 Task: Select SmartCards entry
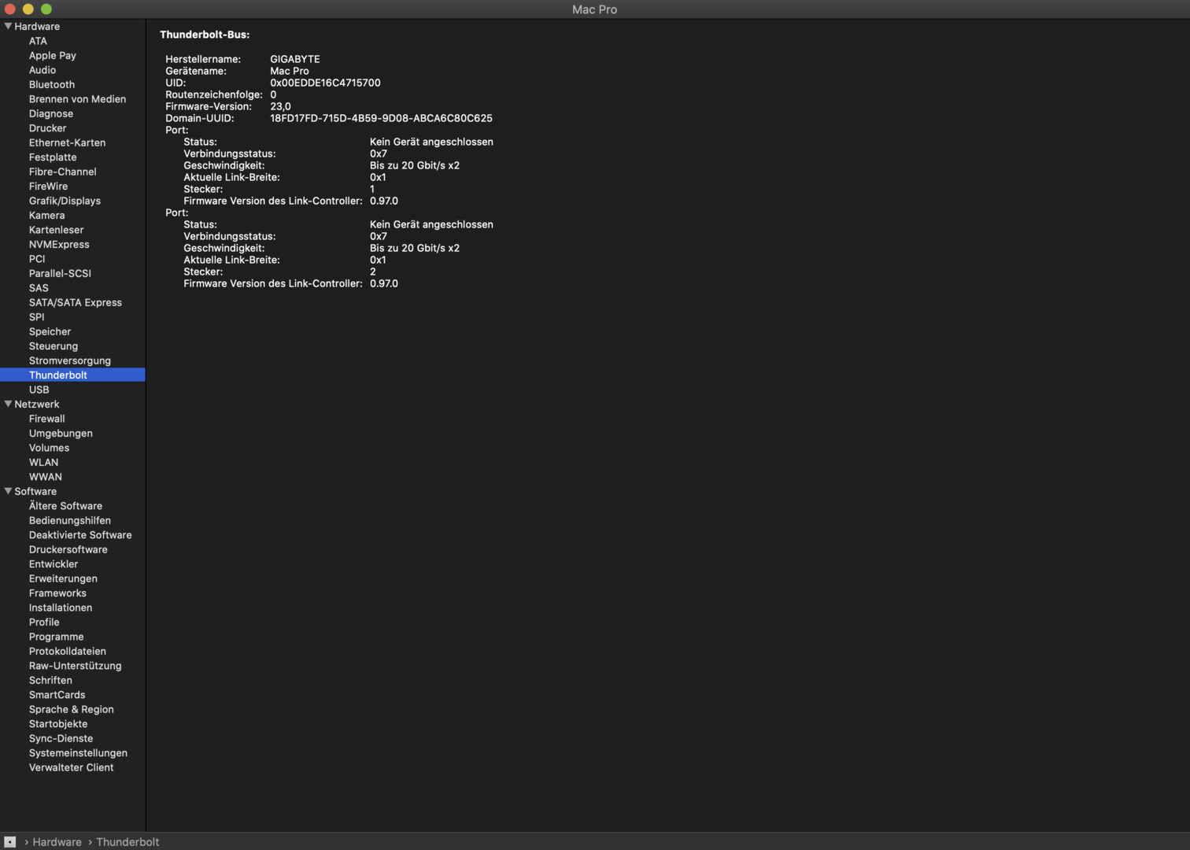57,696
